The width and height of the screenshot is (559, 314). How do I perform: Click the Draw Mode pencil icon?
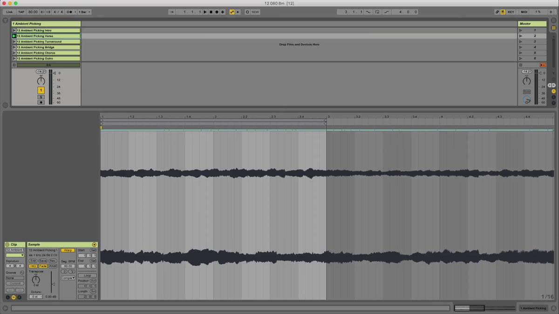497,12
